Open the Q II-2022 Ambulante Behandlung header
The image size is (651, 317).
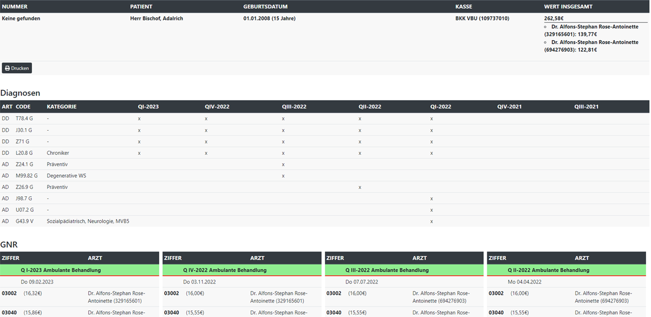click(x=549, y=270)
